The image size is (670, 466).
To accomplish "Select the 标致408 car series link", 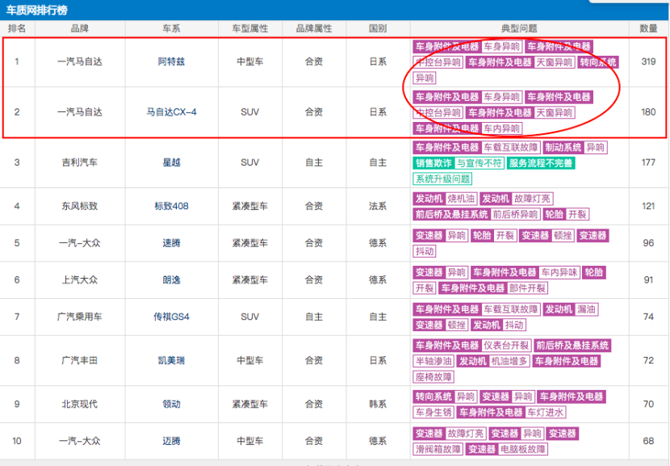I will click(x=172, y=206).
